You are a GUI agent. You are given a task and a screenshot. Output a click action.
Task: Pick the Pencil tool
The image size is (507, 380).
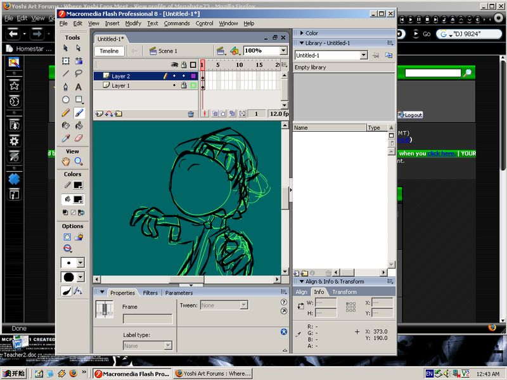click(66, 113)
